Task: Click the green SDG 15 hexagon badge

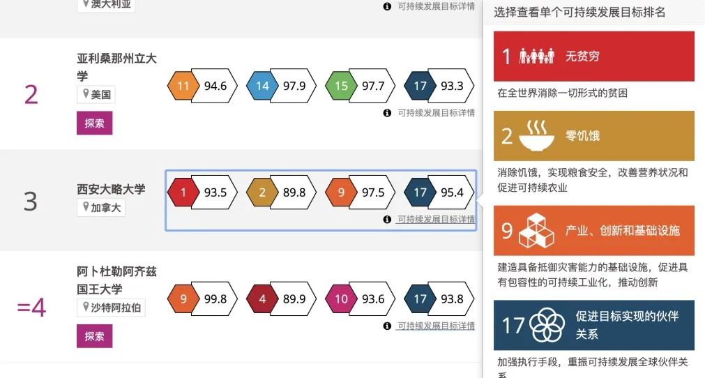Action: [340, 86]
